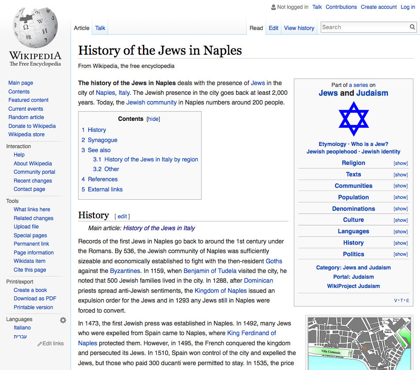Open Recent changes link

(x=33, y=180)
